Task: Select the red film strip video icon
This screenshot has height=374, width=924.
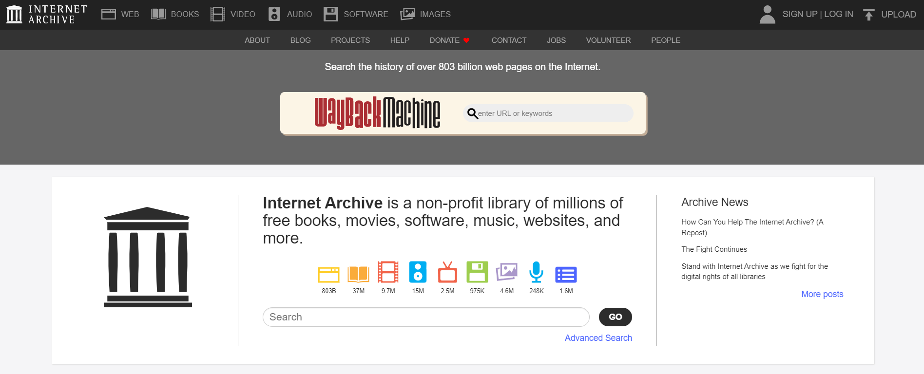Action: coord(388,272)
